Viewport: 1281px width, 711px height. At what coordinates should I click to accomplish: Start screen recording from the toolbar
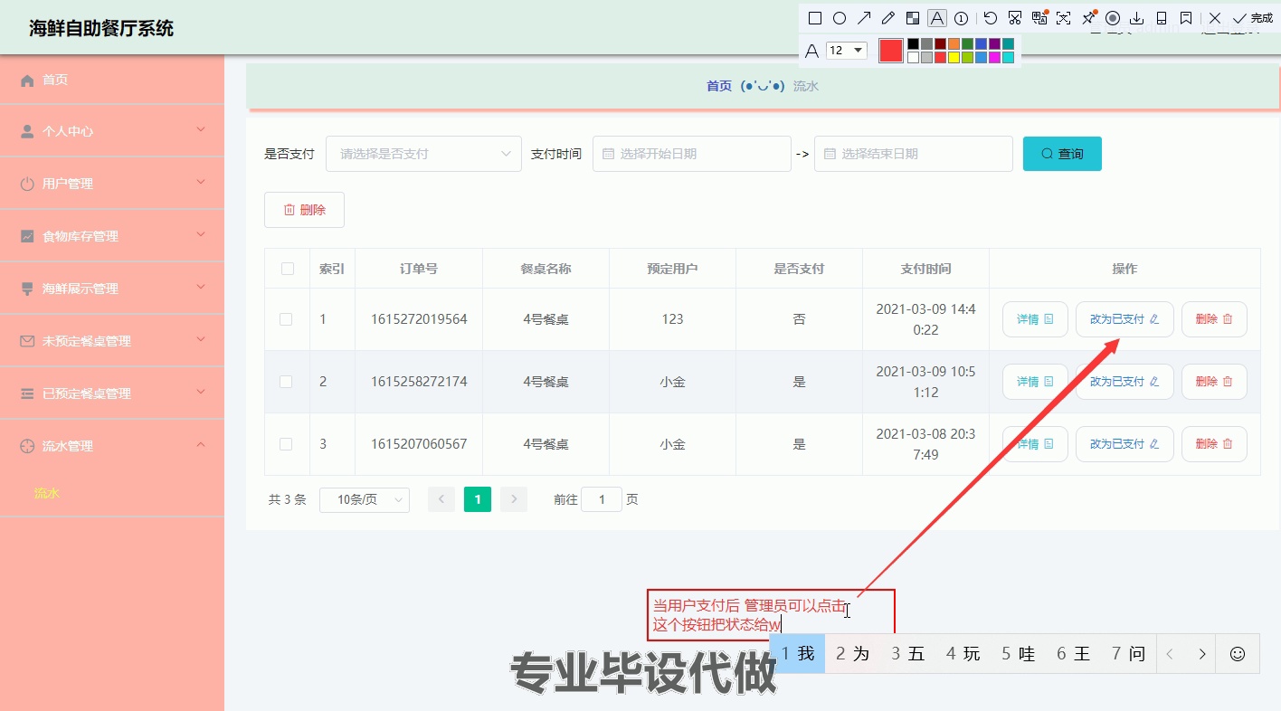1113,18
